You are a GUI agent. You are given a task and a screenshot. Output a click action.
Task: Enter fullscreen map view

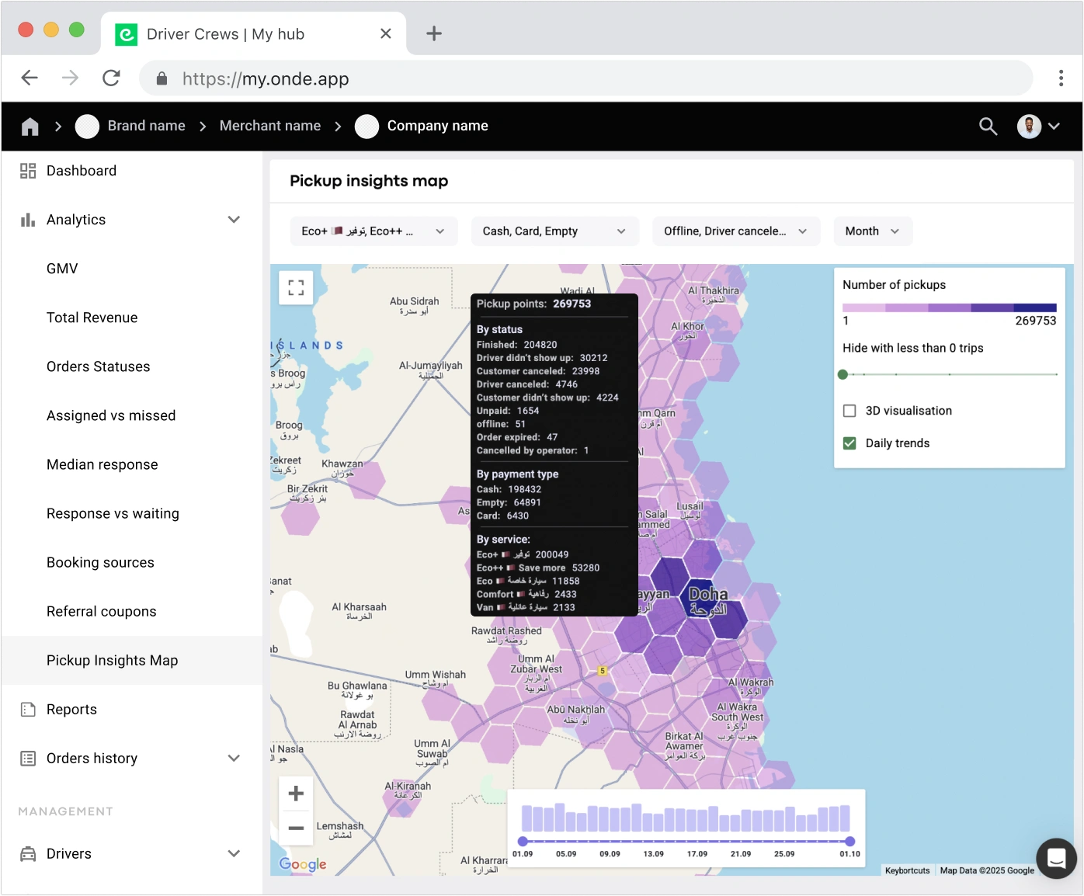coord(296,288)
